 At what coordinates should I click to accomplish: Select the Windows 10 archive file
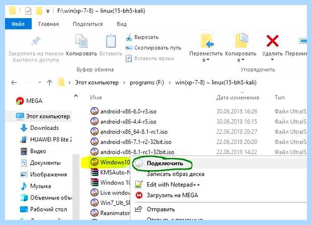pos(115,182)
